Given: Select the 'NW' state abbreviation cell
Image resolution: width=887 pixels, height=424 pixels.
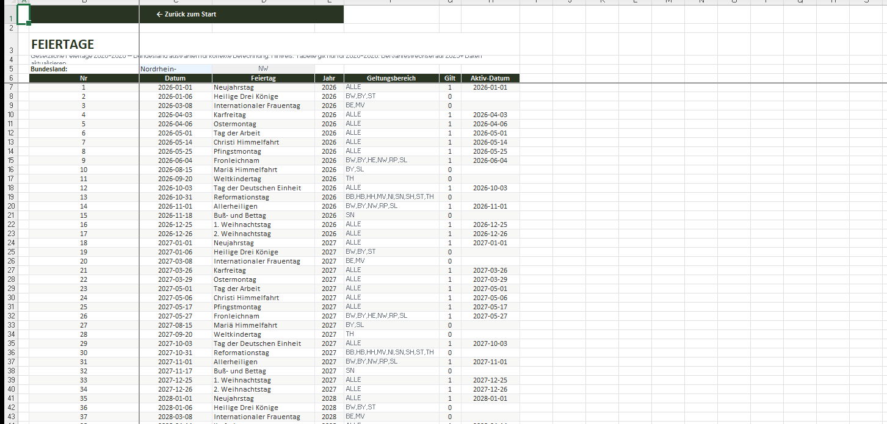Looking at the screenshot, I should click(x=263, y=69).
